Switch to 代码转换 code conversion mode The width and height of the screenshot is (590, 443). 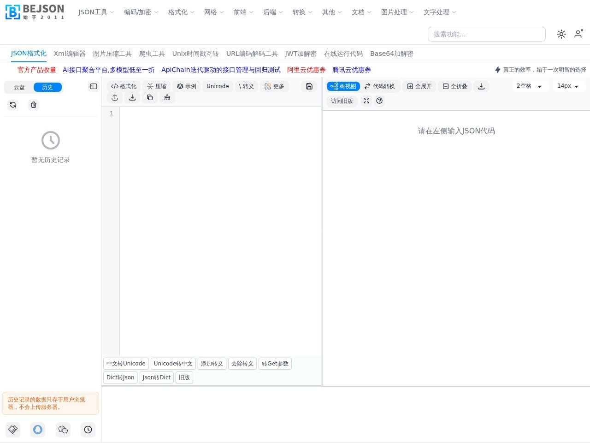380,86
